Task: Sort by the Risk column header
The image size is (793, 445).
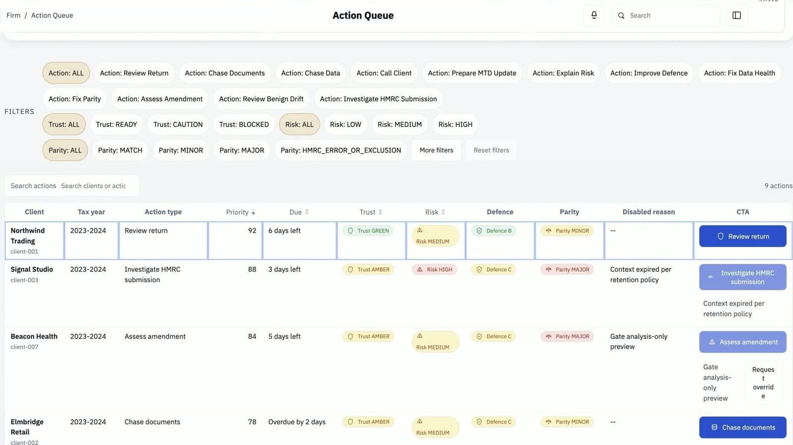Action: 435,212
